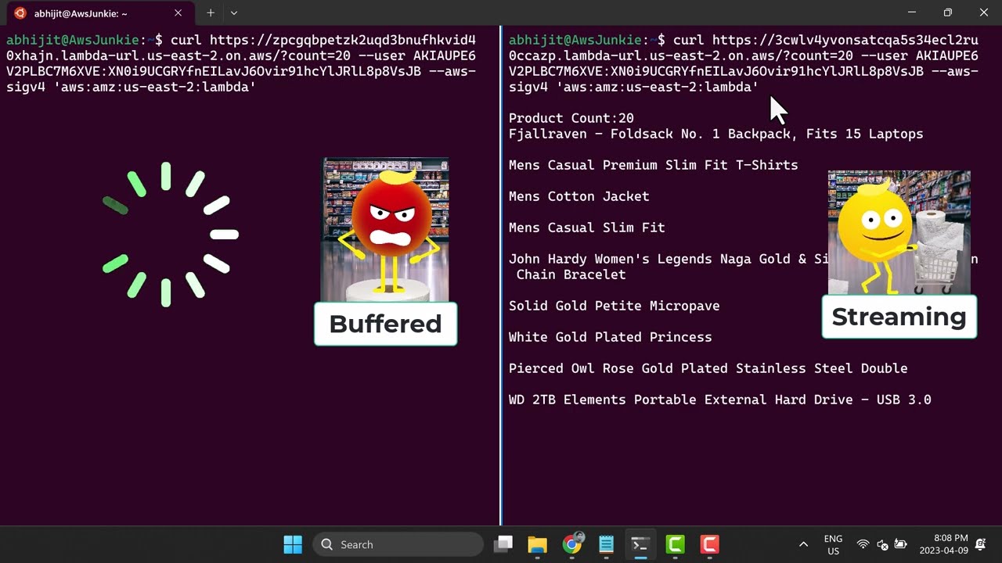The width and height of the screenshot is (1002, 563).
Task: Click the 3cwlv4yvonsatcqa5s34ecl2ru URL in right pane
Action: (845, 40)
